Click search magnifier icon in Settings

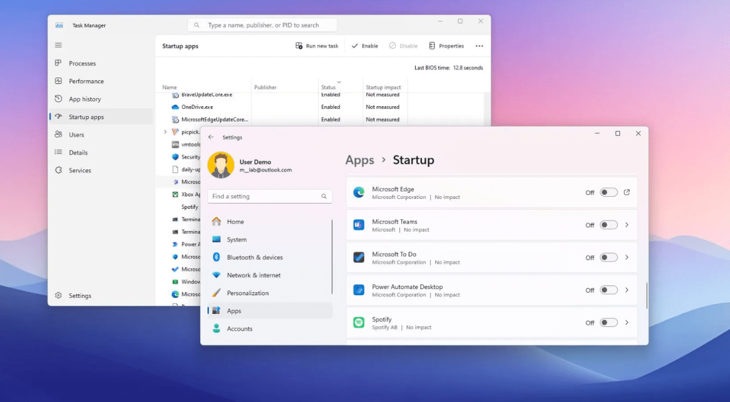coord(324,196)
